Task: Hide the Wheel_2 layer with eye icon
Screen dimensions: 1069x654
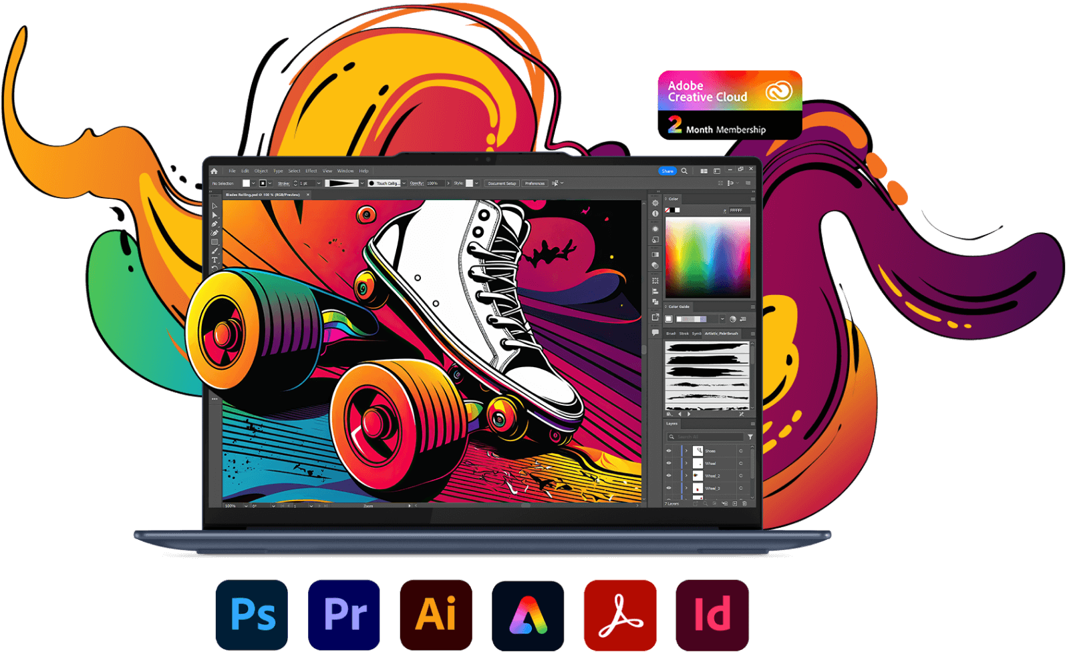Action: point(669,476)
